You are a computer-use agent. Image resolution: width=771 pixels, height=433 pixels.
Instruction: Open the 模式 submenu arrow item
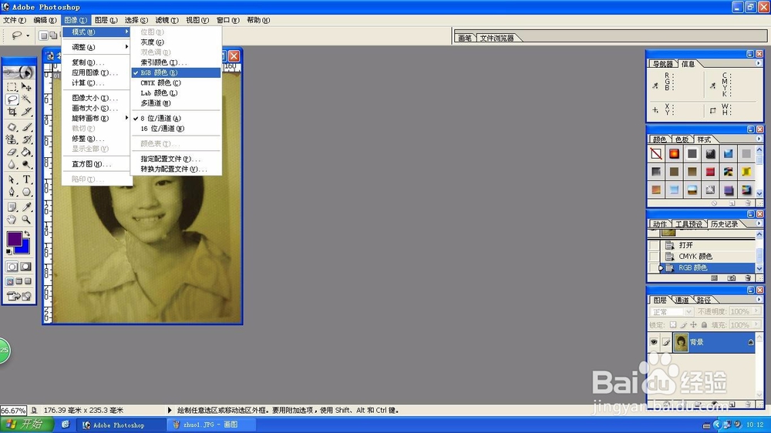point(96,32)
